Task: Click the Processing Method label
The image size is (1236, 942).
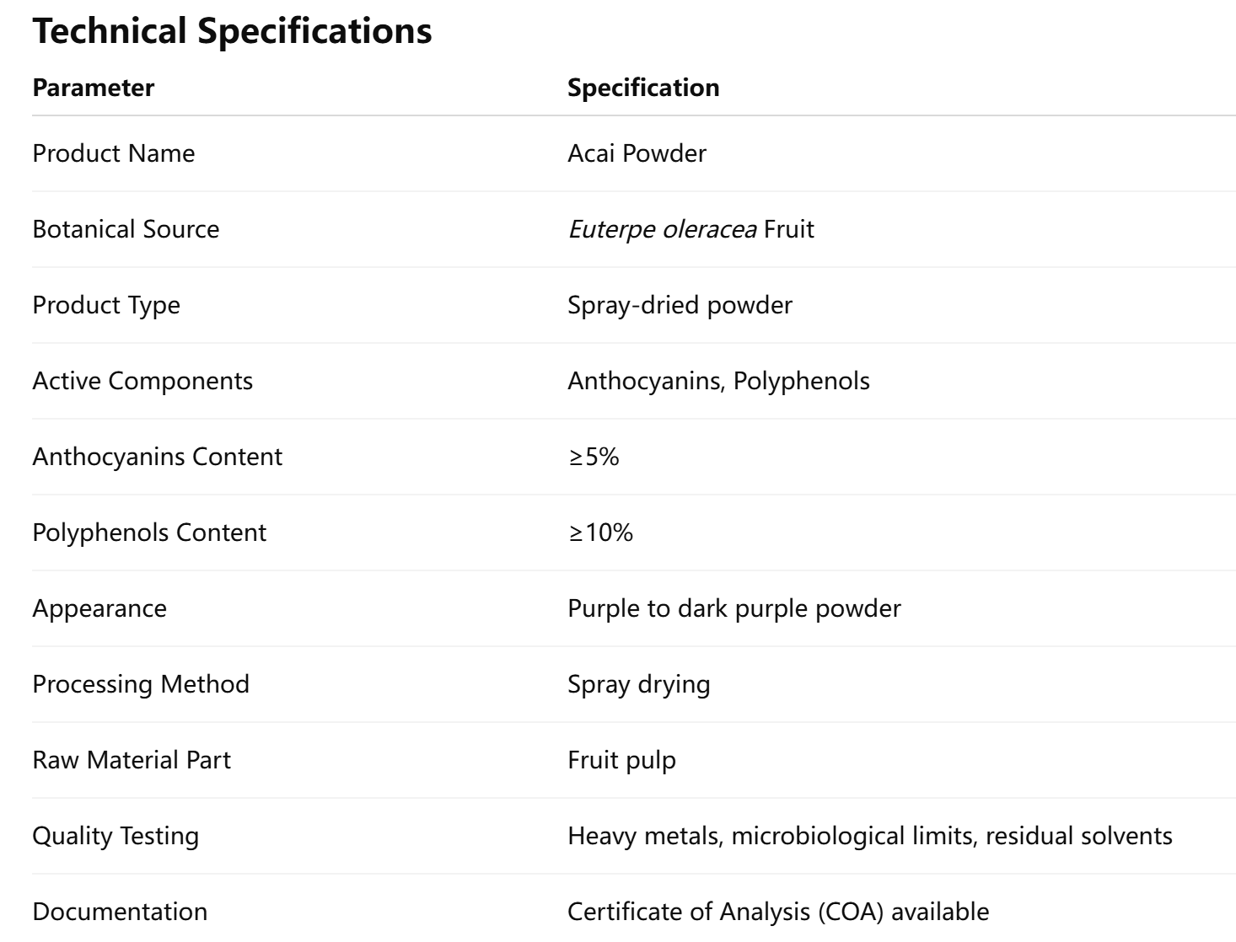Action: 141,684
